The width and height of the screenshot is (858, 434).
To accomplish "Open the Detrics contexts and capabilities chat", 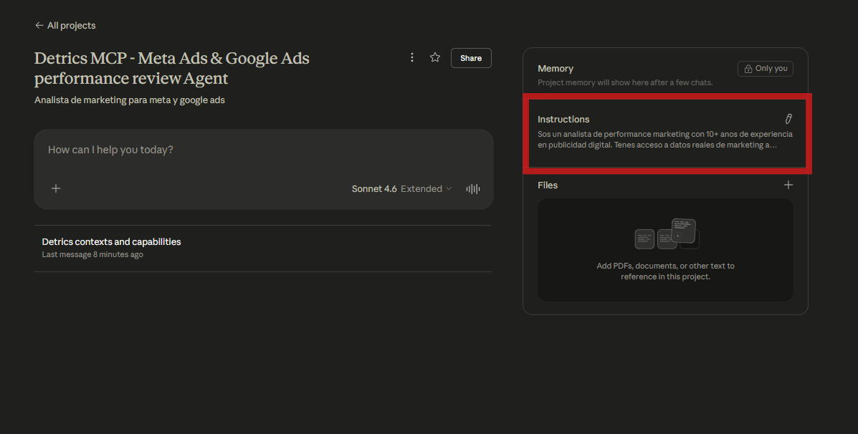I will click(111, 242).
